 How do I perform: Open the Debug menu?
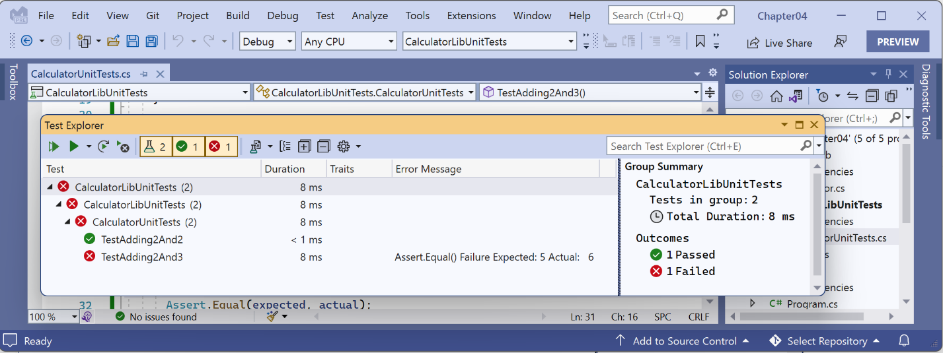pyautogui.click(x=283, y=15)
